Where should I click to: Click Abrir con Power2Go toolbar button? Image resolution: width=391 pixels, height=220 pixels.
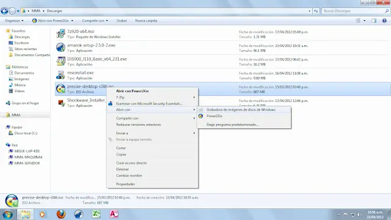[51, 21]
